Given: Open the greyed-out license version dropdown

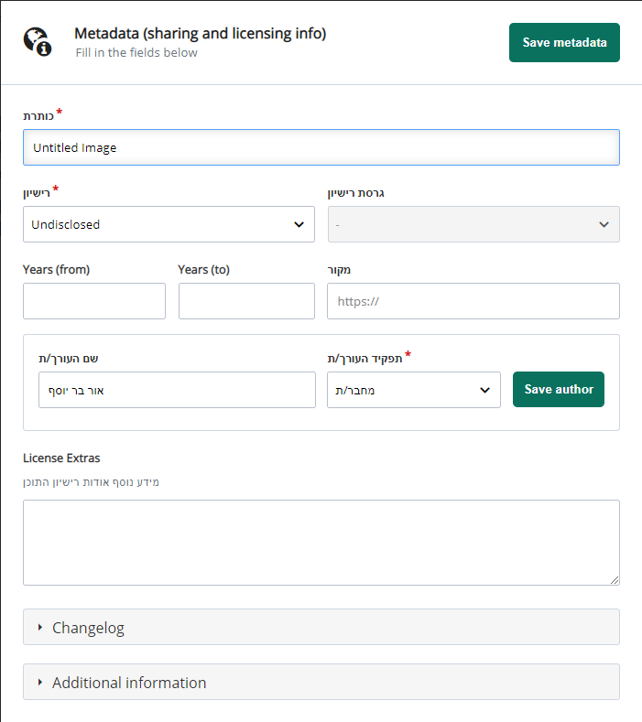Looking at the screenshot, I should click(x=473, y=224).
